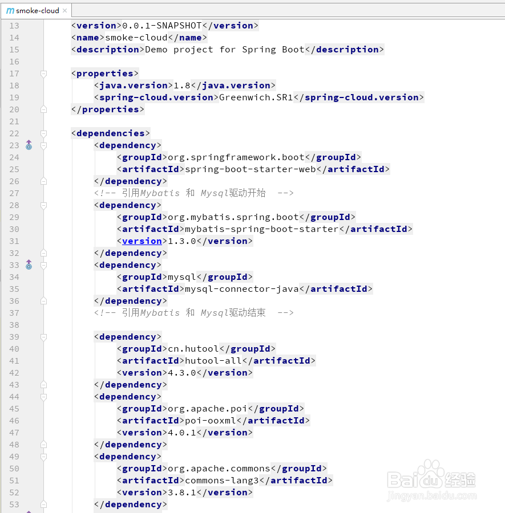The width and height of the screenshot is (505, 513).
Task: Collapse the fold marker at line 36
Action: [x=43, y=301]
